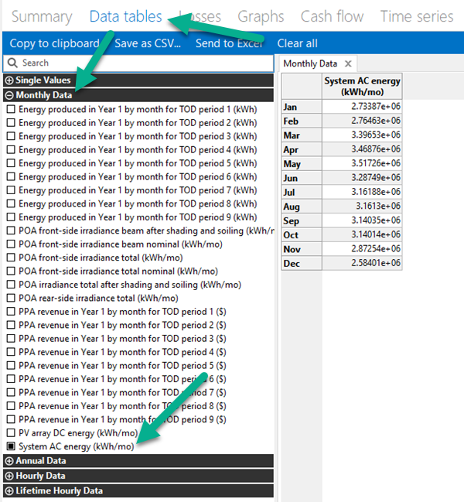The height and width of the screenshot is (502, 464).
Task: Expand the Single Values section
Action: 10,80
